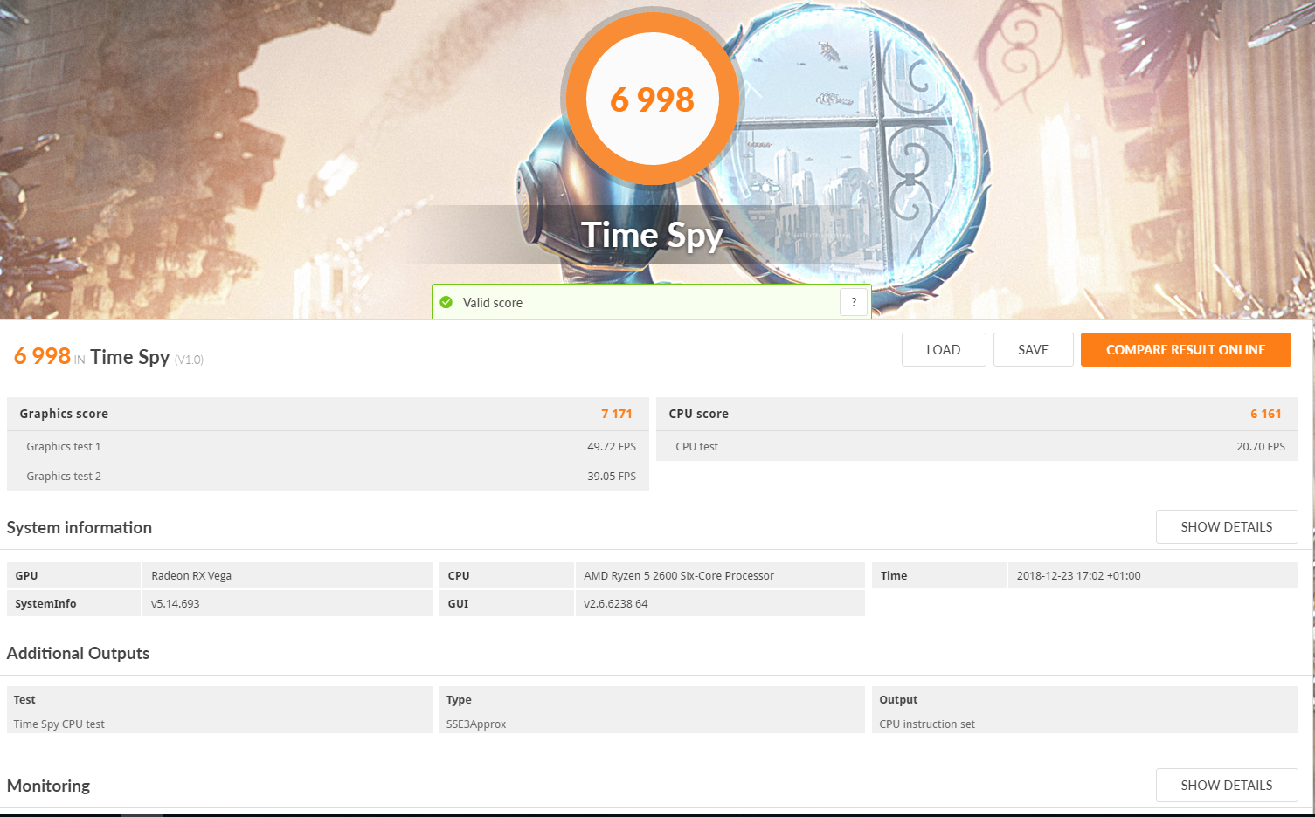Viewport: 1315px width, 817px height.
Task: Click the (V1.0) version label
Action: pos(189,360)
